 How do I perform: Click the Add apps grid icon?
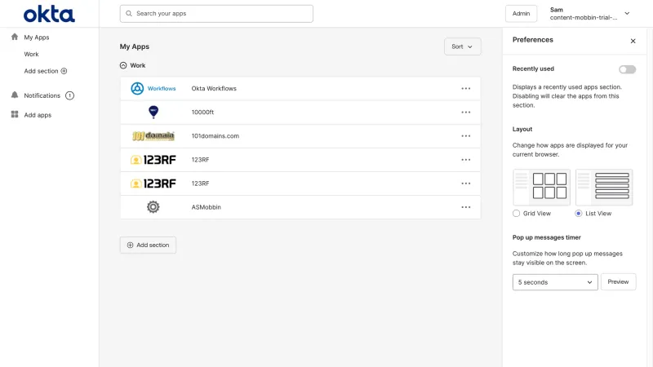pyautogui.click(x=15, y=114)
